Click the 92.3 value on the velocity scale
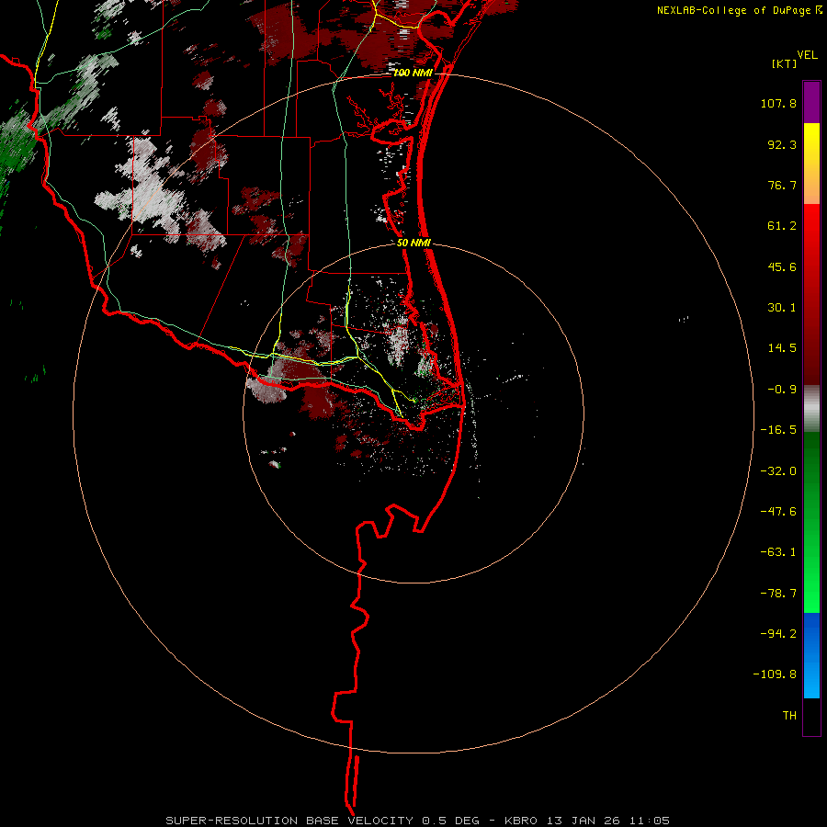The width and height of the screenshot is (827, 827). point(782,144)
